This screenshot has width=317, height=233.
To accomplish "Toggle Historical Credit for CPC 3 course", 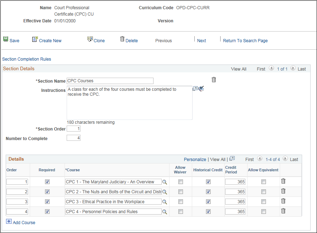I will (208, 202).
